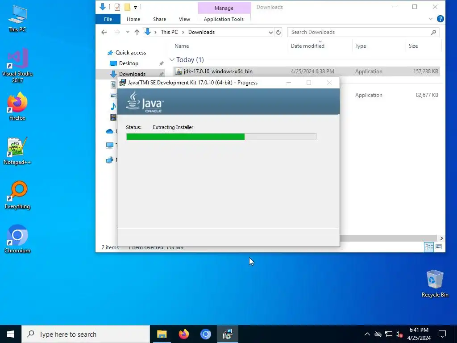This screenshot has width=457, height=343.
Task: Sort files by the Type column
Action: click(x=361, y=46)
